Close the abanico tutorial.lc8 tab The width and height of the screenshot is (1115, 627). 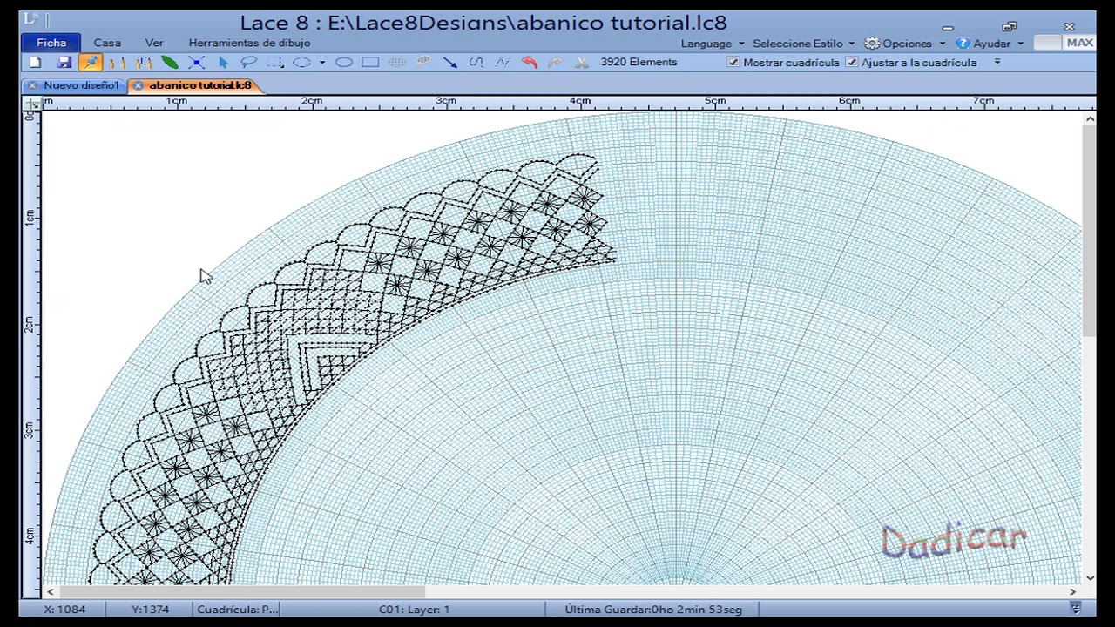(139, 85)
